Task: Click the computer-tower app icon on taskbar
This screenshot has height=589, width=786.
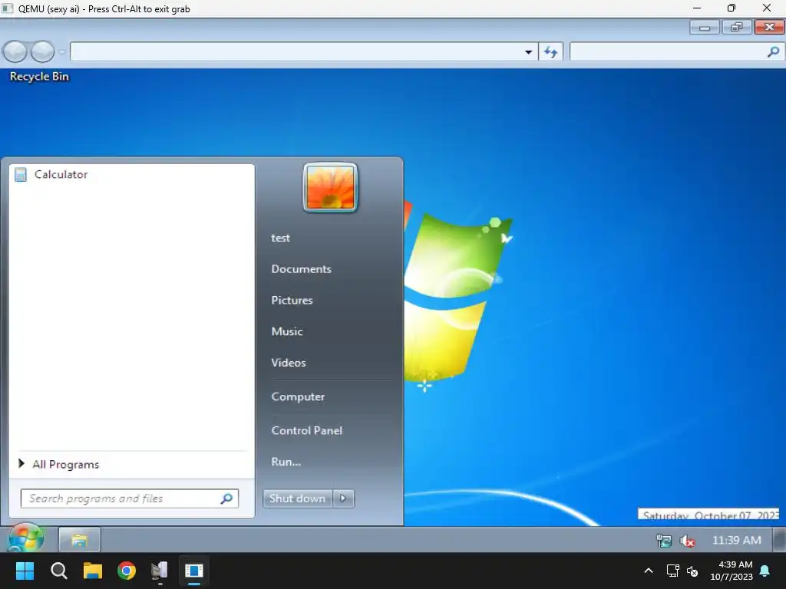Action: [x=160, y=571]
